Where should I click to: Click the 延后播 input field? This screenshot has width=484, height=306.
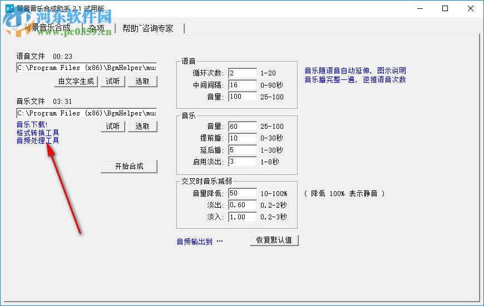[x=243, y=150]
